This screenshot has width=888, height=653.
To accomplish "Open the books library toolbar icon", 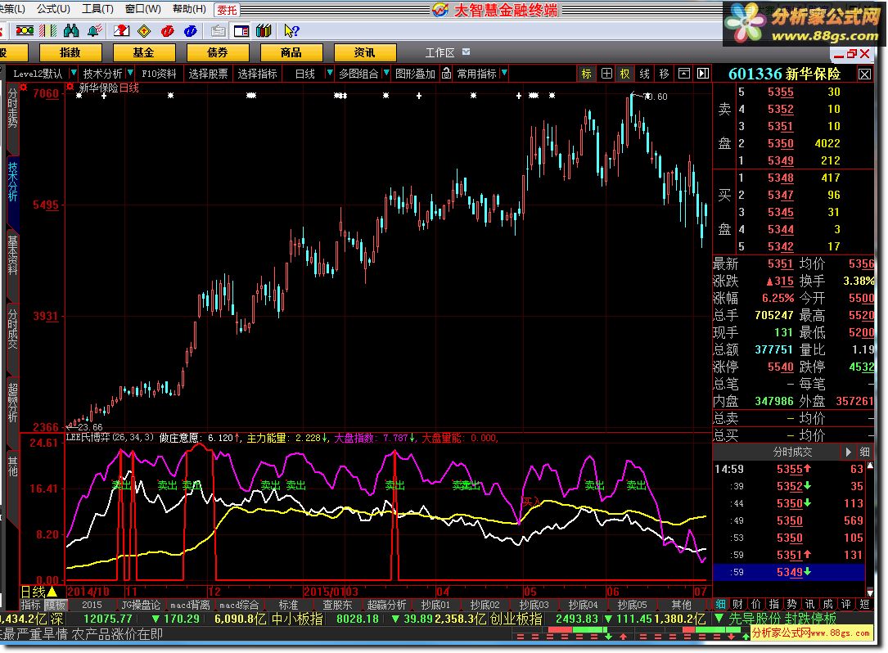I will pyautogui.click(x=264, y=30).
